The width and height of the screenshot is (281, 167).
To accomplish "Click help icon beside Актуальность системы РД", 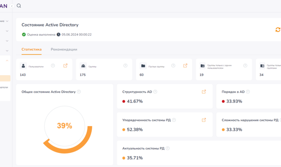I will click(167, 148).
